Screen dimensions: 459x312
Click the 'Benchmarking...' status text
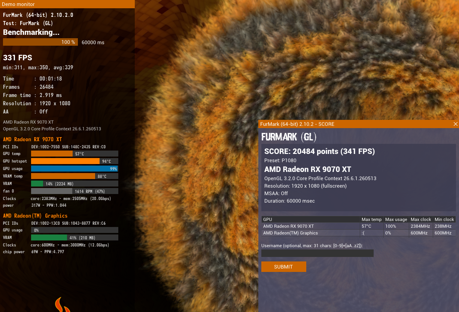(x=31, y=33)
